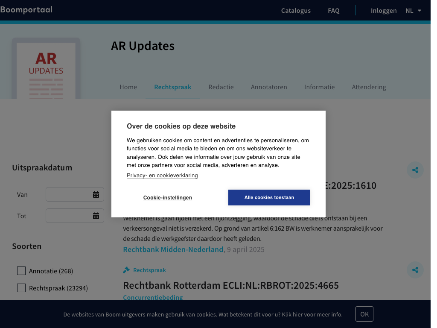Expand the NL language dropdown

click(x=413, y=11)
